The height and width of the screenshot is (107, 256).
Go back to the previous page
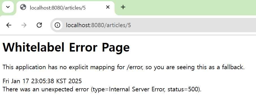9,25
